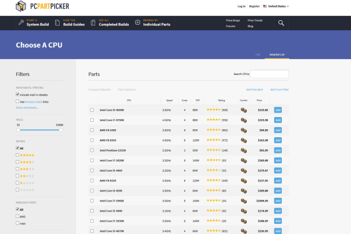
Task: Open combo deals for Intel Core i7-5930K
Action: (x=244, y=221)
